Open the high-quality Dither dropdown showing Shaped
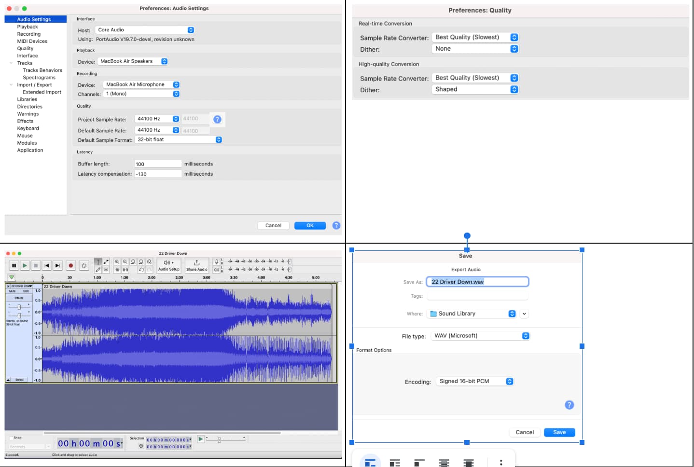 click(x=474, y=89)
